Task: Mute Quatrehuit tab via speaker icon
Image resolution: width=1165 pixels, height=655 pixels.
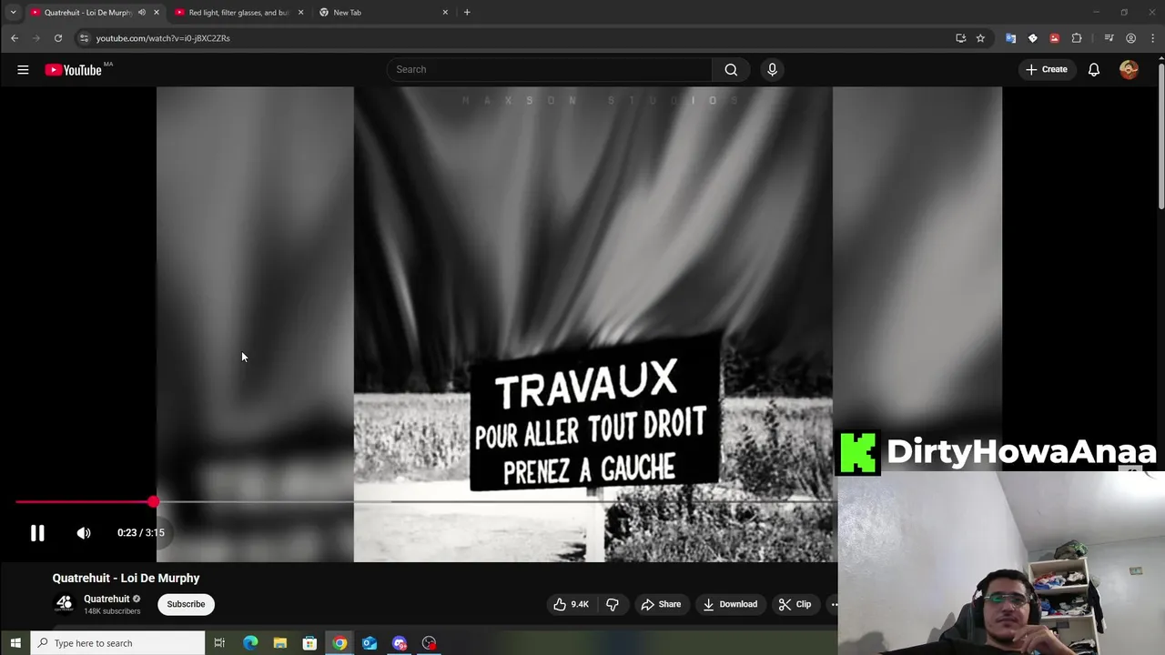Action: pos(142,13)
